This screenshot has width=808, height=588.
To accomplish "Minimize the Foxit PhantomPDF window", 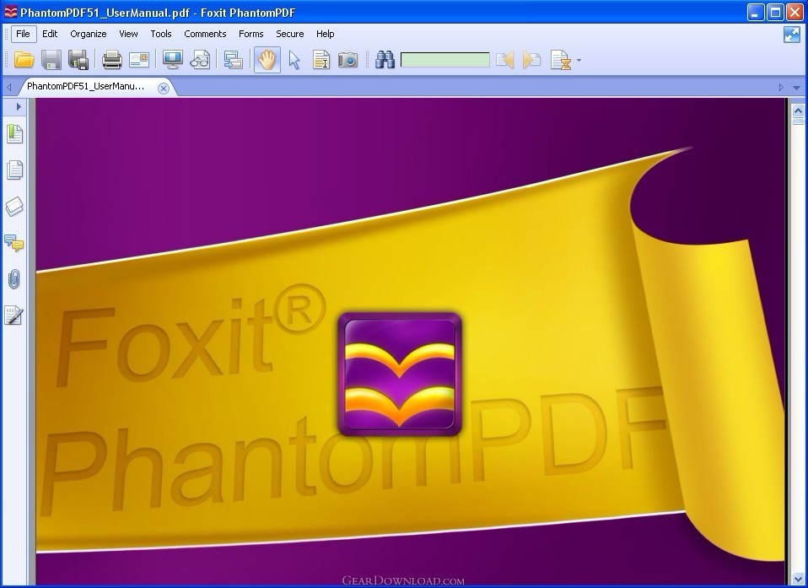I will pos(756,13).
